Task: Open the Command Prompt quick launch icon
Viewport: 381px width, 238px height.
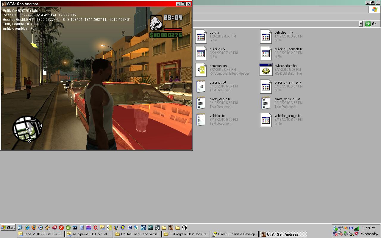Action: pos(75,228)
